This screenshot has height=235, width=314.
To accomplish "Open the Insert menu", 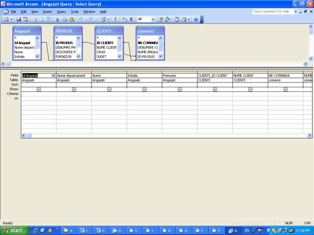I will (x=47, y=12).
